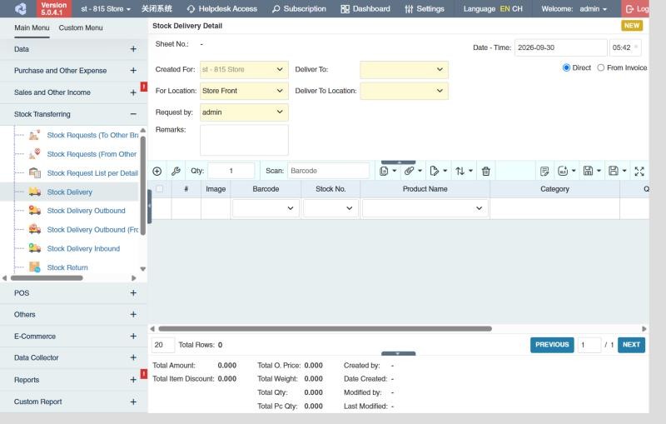The height and width of the screenshot is (424, 666).
Task: Open Dashboard in top bar
Action: point(365,9)
